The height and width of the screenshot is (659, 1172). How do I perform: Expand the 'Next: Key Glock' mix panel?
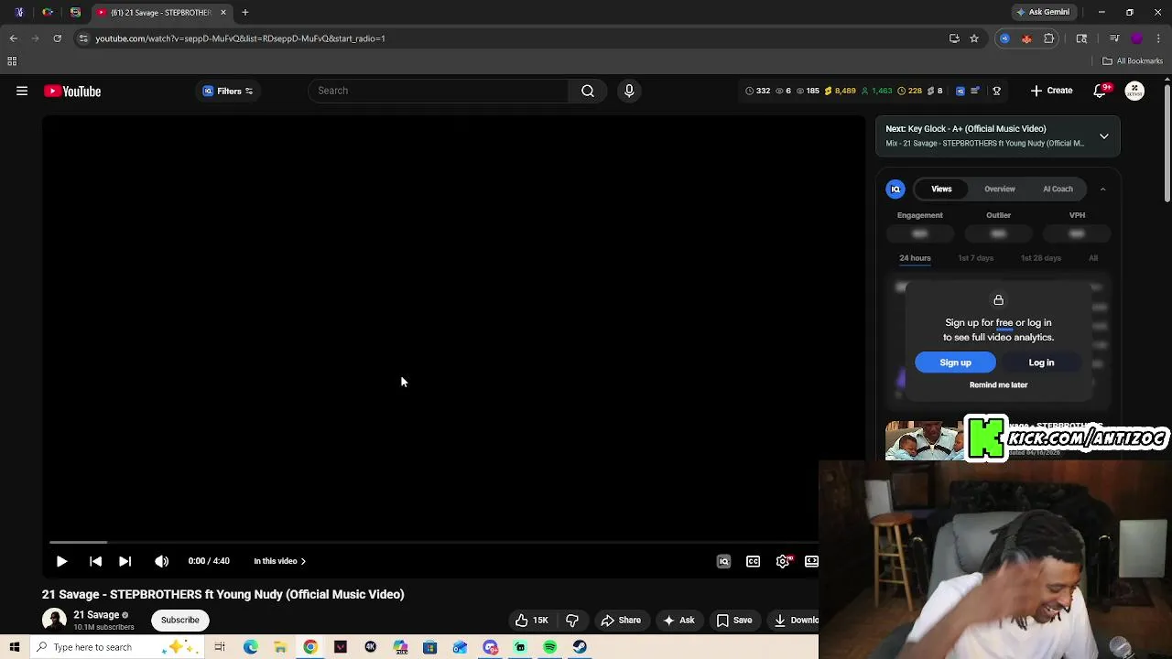tap(1104, 136)
